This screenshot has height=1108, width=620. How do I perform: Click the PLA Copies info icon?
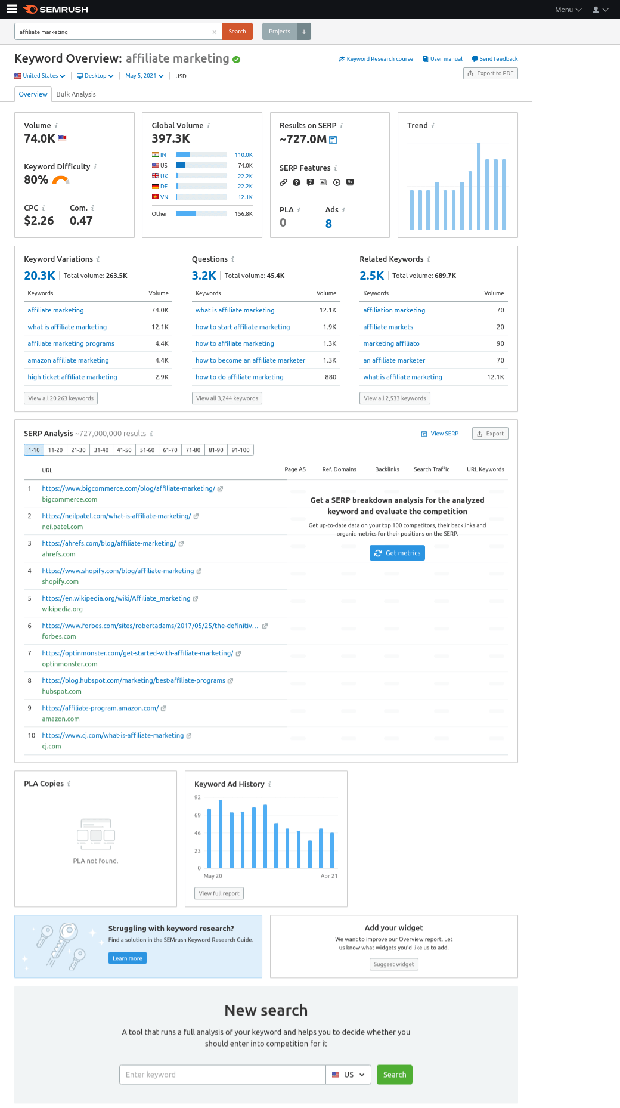pos(69,784)
